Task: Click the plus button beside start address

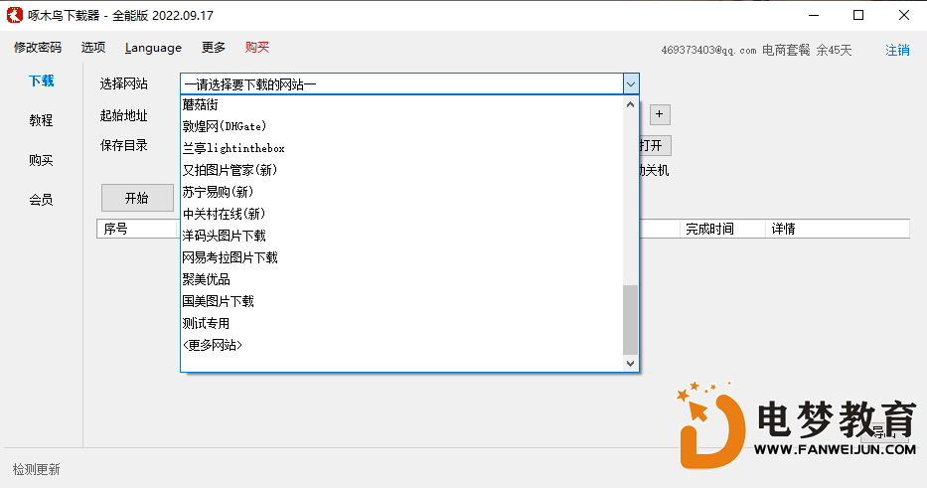Action: pos(660,114)
